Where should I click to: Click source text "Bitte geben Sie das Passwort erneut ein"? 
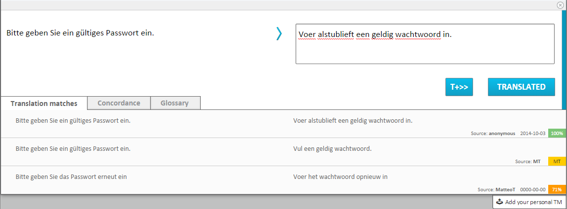(x=71, y=176)
